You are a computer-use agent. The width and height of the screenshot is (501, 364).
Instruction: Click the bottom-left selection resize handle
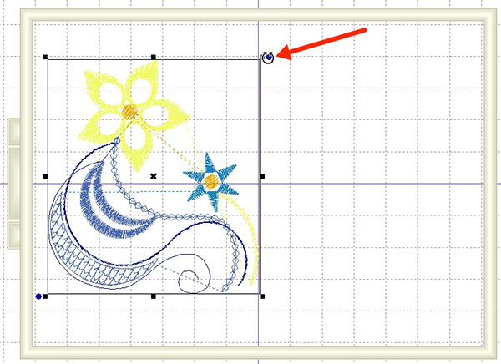click(46, 296)
